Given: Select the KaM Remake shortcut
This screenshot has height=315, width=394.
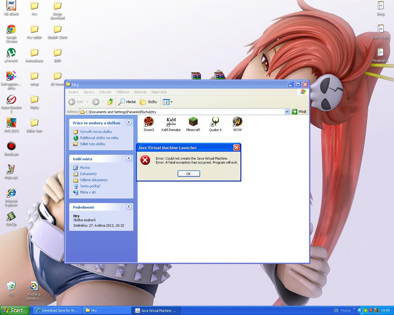Looking at the screenshot, I should point(171,122).
